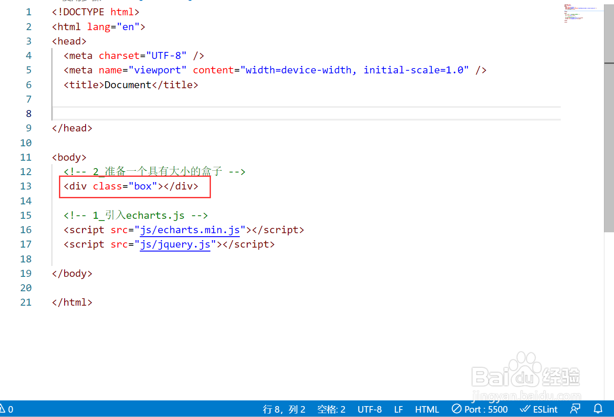
Task: Open the indentation setting 空格: 2
Action: [331, 409]
